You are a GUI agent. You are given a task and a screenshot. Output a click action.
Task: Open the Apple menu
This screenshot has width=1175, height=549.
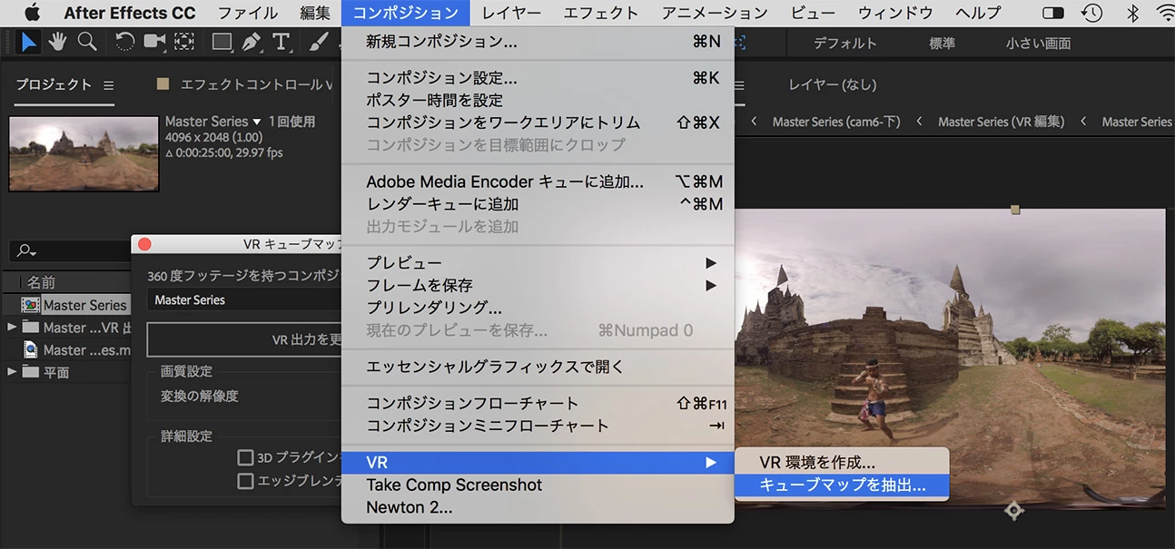(x=32, y=13)
